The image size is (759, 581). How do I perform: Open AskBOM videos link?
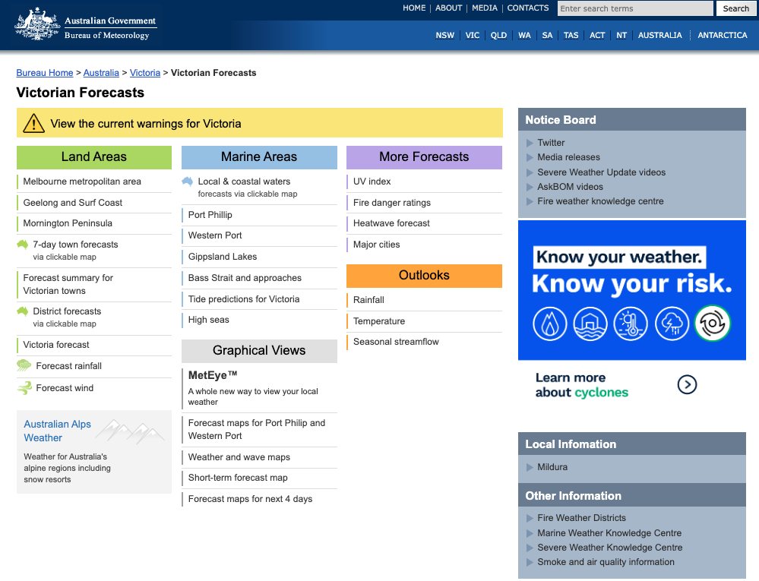tap(571, 187)
